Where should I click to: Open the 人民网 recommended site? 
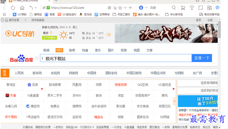19,73
